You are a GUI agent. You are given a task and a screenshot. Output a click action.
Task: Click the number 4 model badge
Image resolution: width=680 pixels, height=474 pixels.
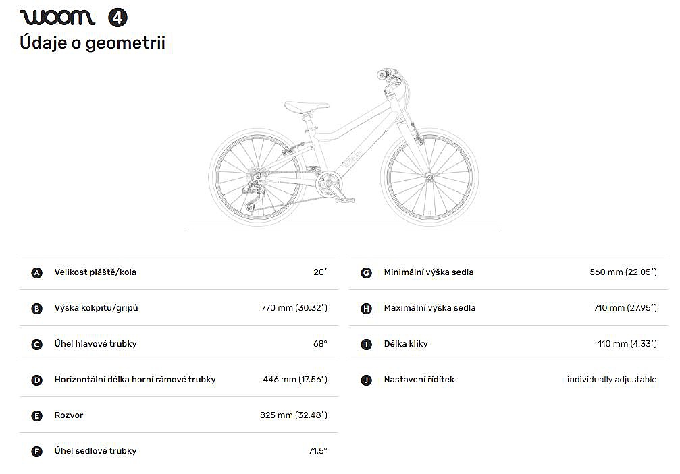coord(117,18)
